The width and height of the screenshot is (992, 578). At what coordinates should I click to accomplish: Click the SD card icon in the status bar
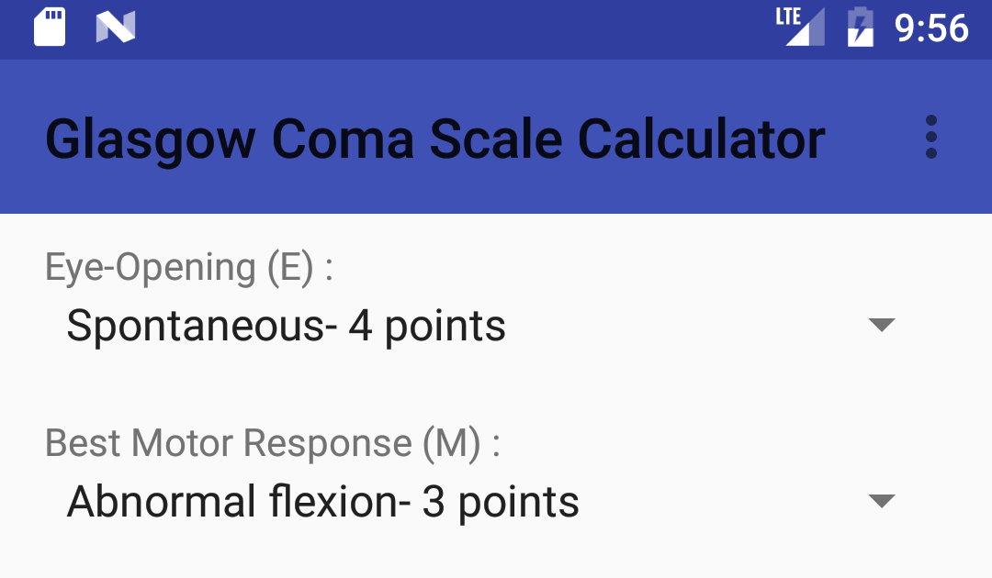tap(50, 28)
